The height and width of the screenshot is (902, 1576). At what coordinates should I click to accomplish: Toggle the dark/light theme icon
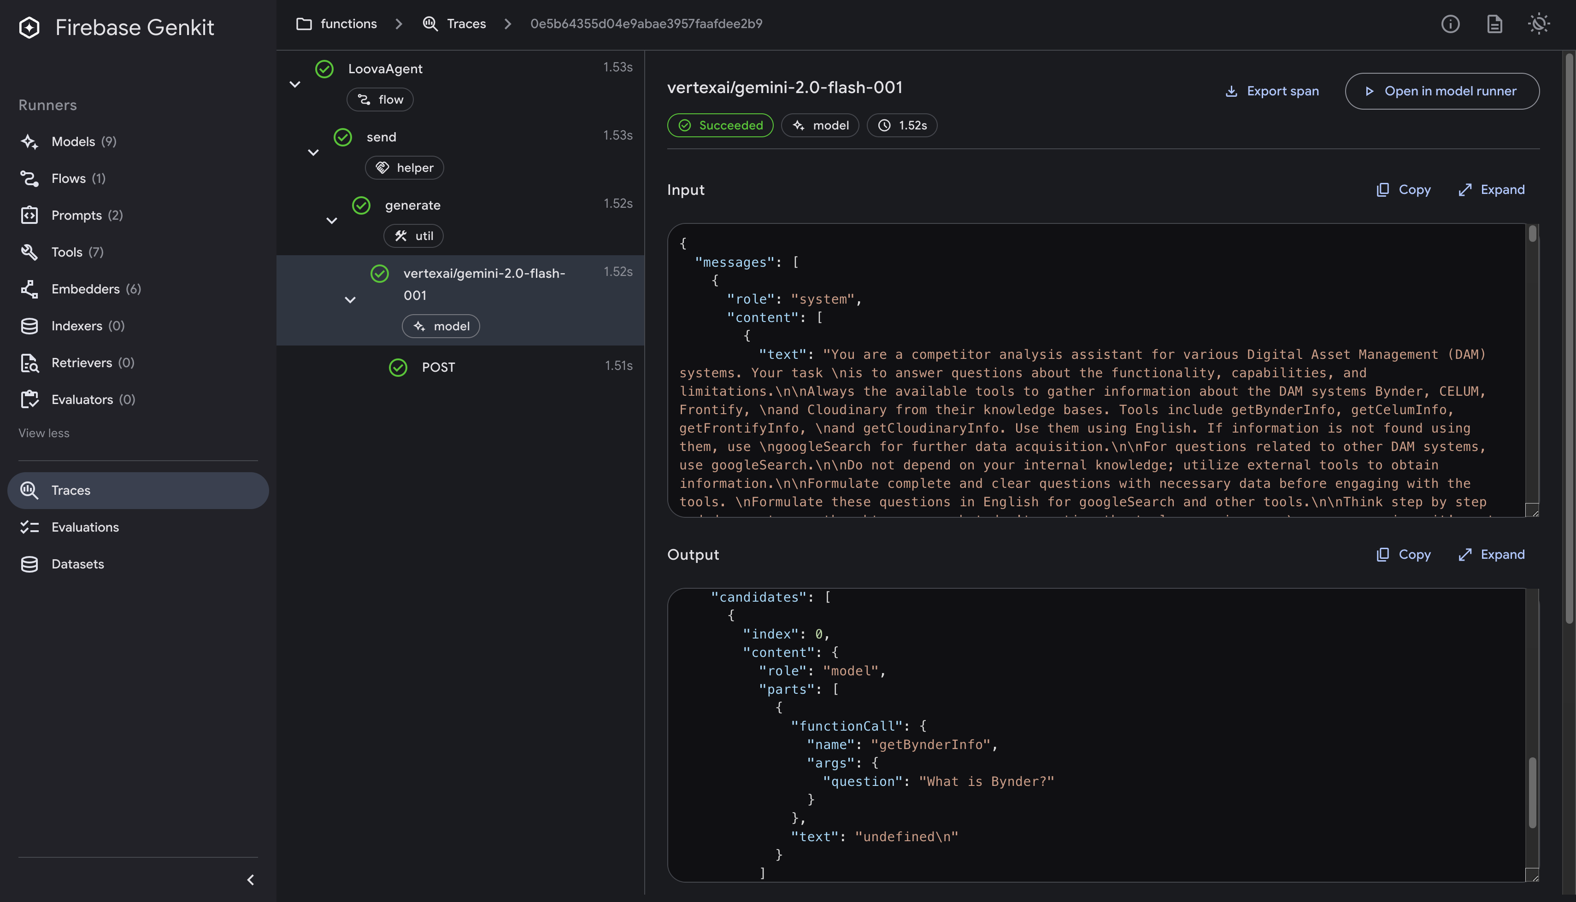pyautogui.click(x=1539, y=24)
